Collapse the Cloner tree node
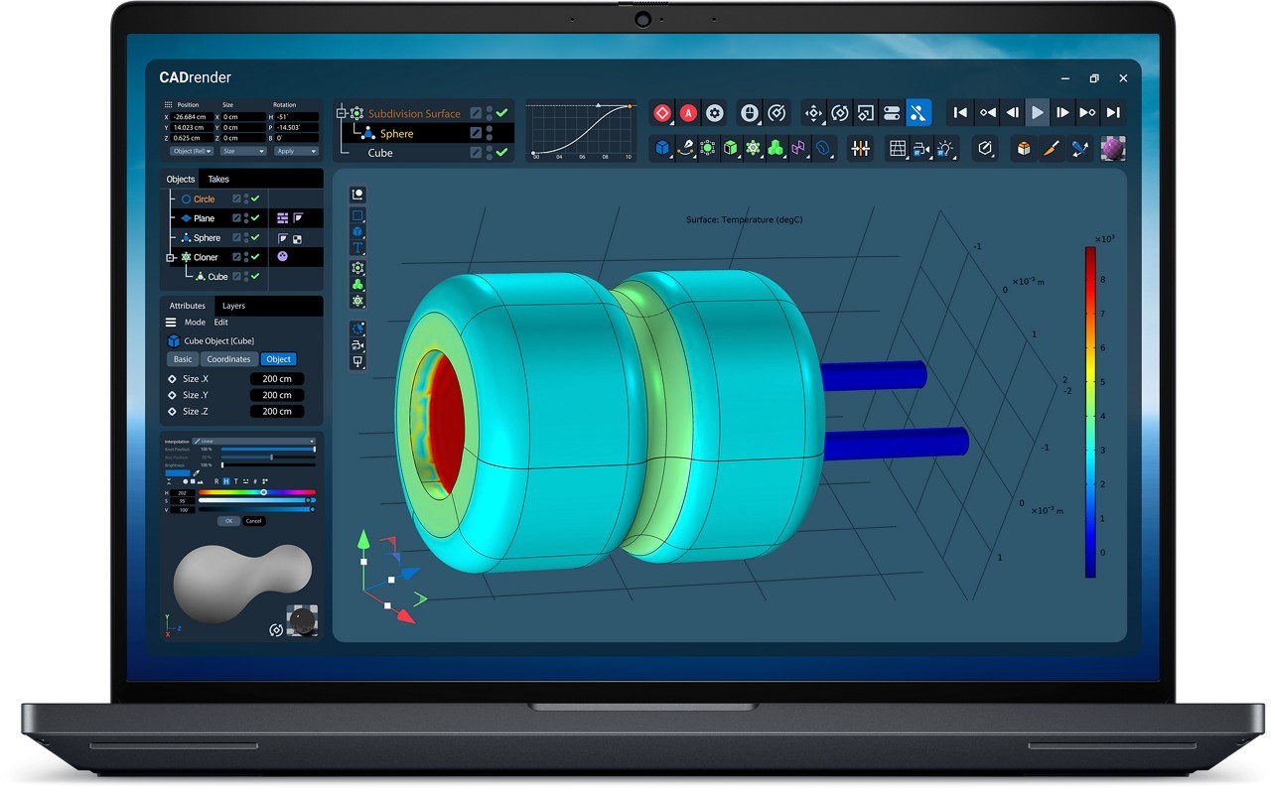Image resolution: width=1271 pixels, height=788 pixels. pos(170,257)
